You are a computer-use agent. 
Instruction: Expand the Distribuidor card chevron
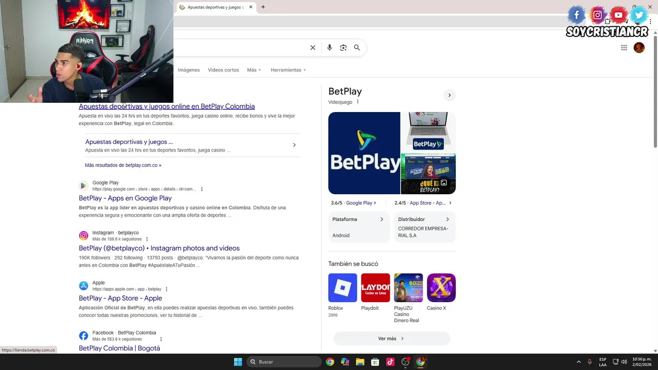pos(447,219)
